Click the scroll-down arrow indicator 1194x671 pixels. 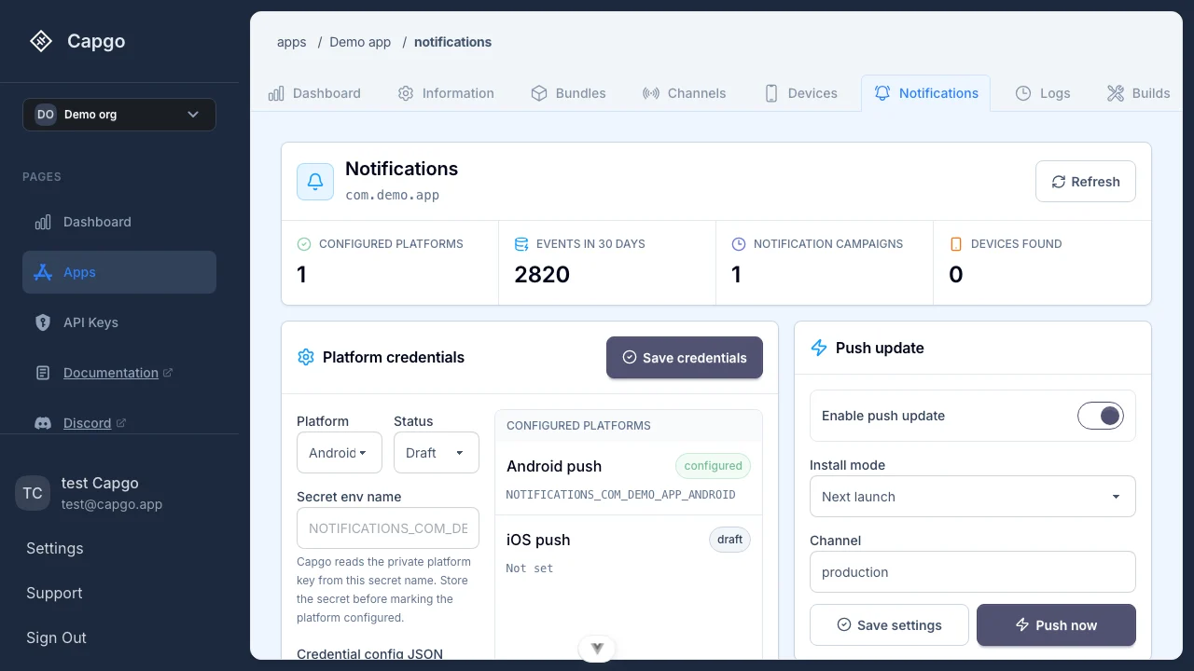pos(597,648)
